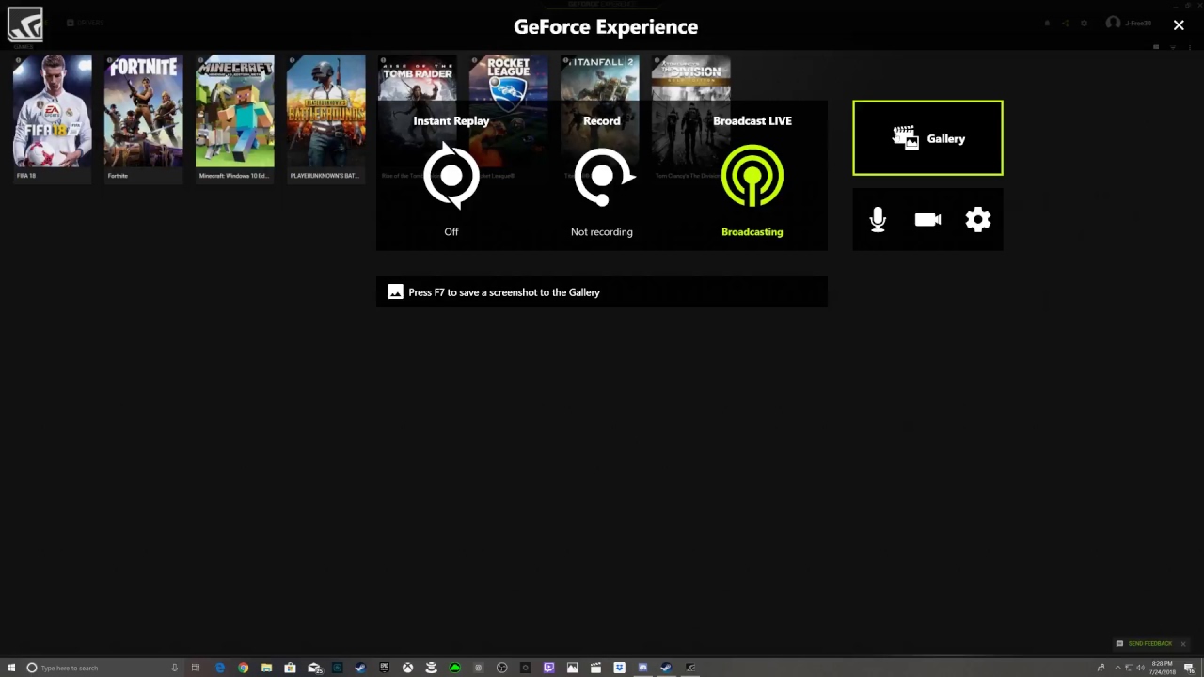Screen dimensions: 1204x677
Task: Open the GeForce Experience taskbar icon
Action: click(x=689, y=668)
